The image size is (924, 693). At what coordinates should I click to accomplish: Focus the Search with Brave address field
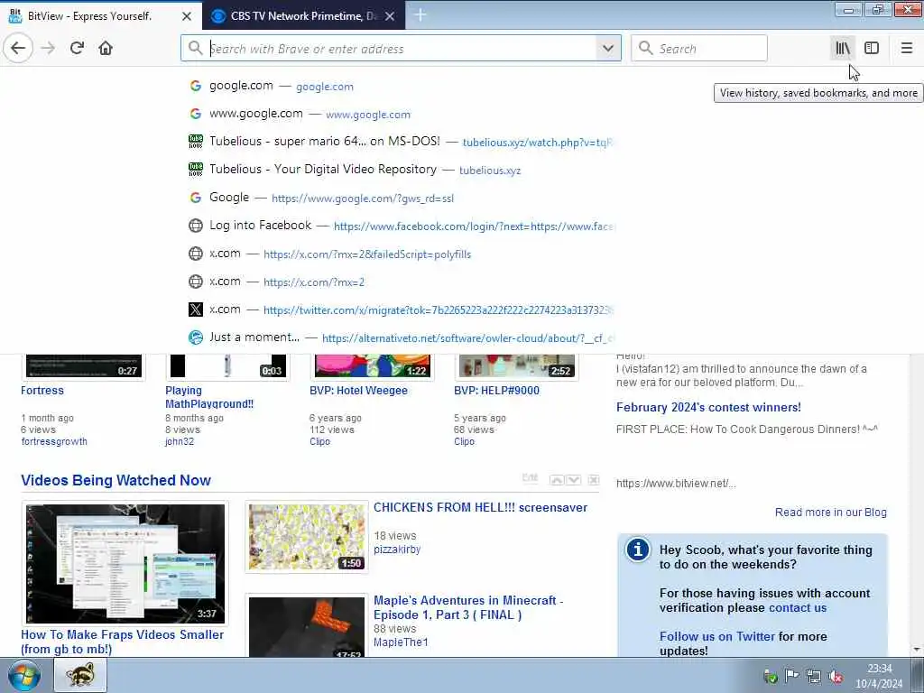(401, 49)
